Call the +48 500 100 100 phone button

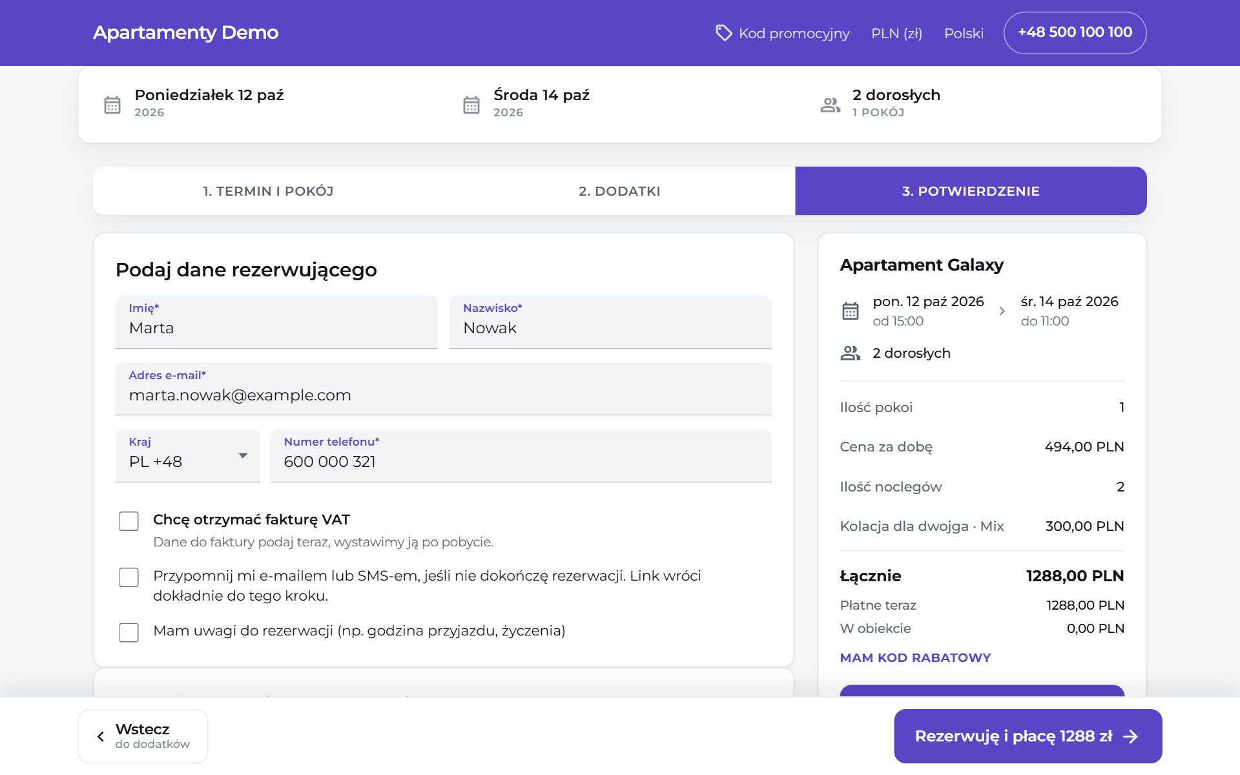click(x=1075, y=33)
